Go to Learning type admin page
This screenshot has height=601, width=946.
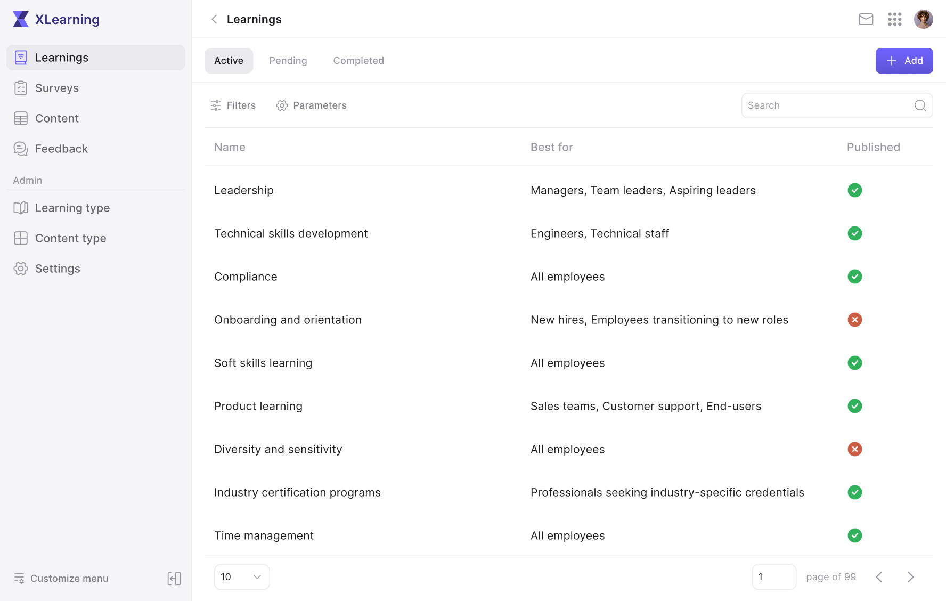coord(96,208)
